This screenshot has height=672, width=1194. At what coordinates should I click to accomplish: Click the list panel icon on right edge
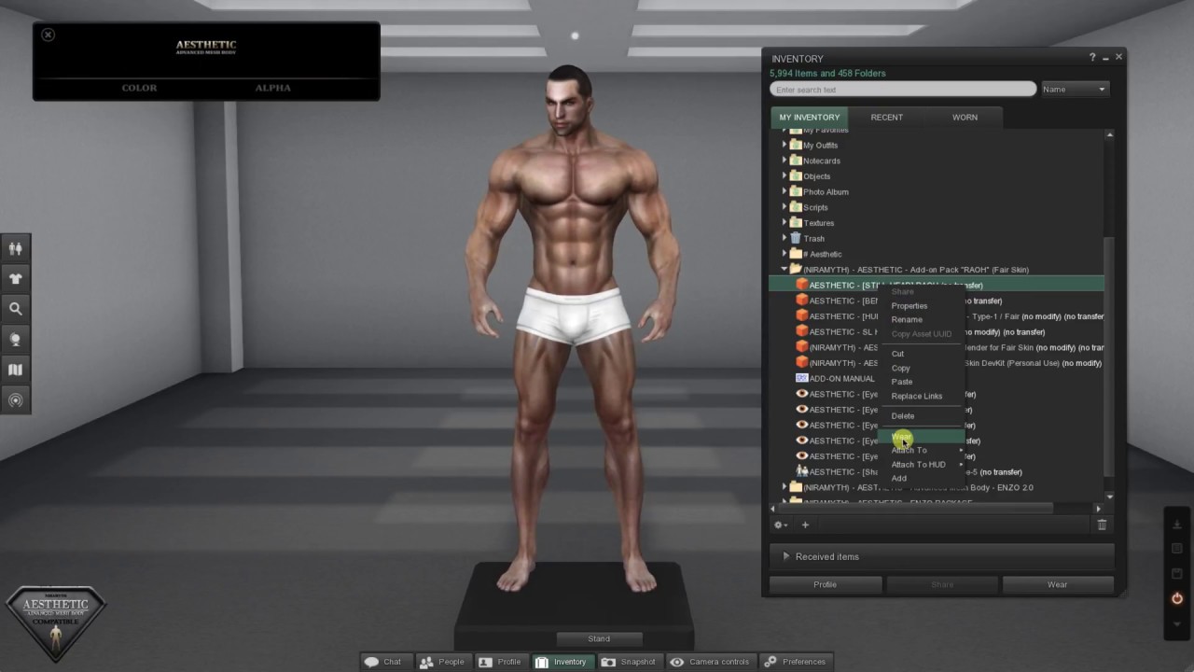pyautogui.click(x=1177, y=549)
